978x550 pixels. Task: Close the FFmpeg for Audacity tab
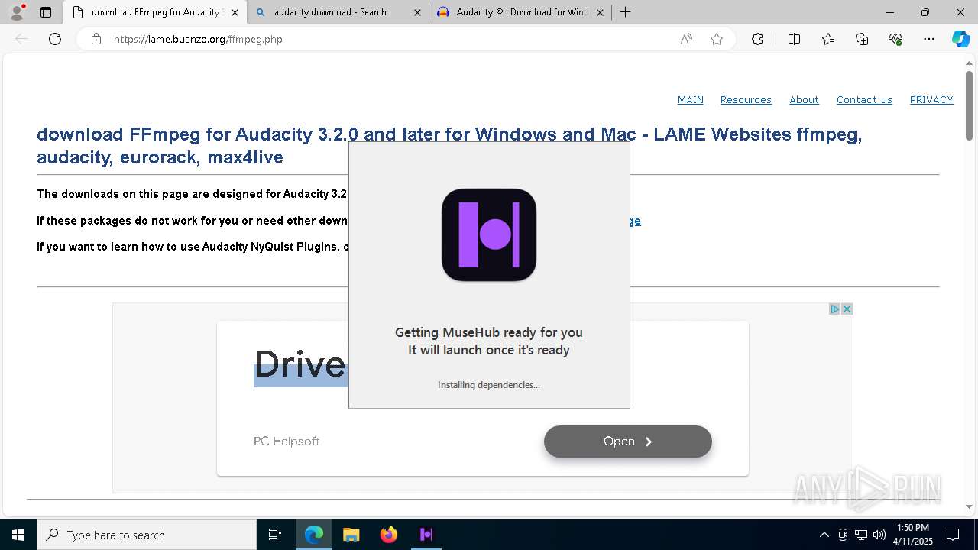(x=235, y=12)
